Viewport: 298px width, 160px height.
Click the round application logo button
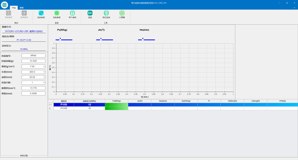[4, 5]
